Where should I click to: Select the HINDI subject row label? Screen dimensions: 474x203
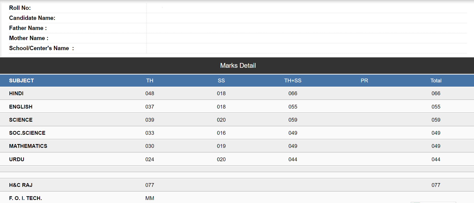click(x=16, y=93)
